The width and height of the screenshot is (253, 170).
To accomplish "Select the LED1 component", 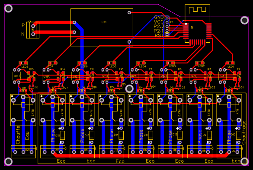I will [x=231, y=63].
